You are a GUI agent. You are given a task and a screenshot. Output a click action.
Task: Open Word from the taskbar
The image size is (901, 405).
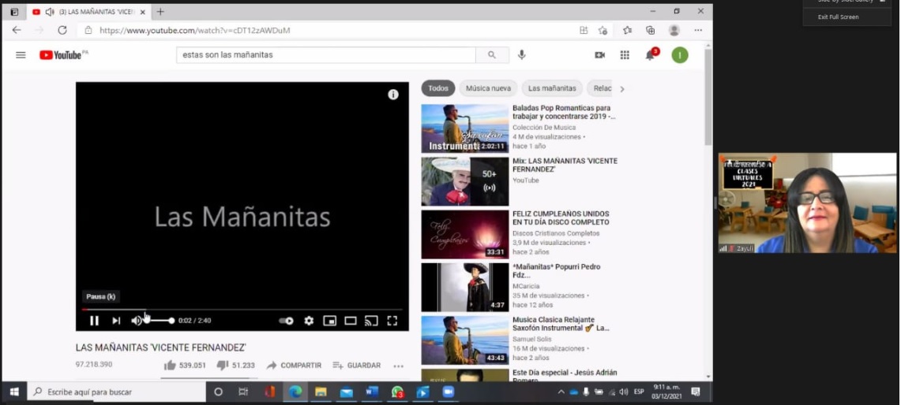(372, 392)
